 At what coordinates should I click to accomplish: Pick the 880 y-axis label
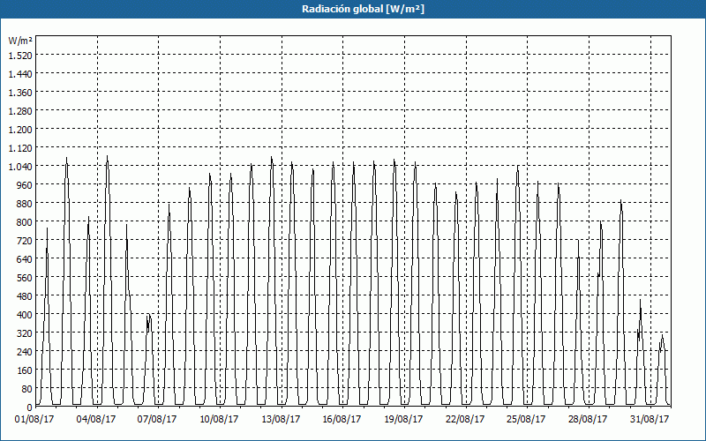[25, 204]
